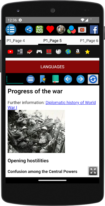Screen dimensions: 105x206
Task: Tap the share icon
Action: pos(29,29)
